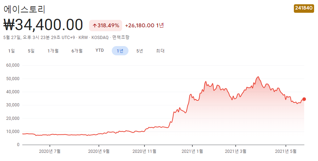Click the 10,000 y-axis label
This screenshot has width=318, height=161.
click(x=13, y=132)
